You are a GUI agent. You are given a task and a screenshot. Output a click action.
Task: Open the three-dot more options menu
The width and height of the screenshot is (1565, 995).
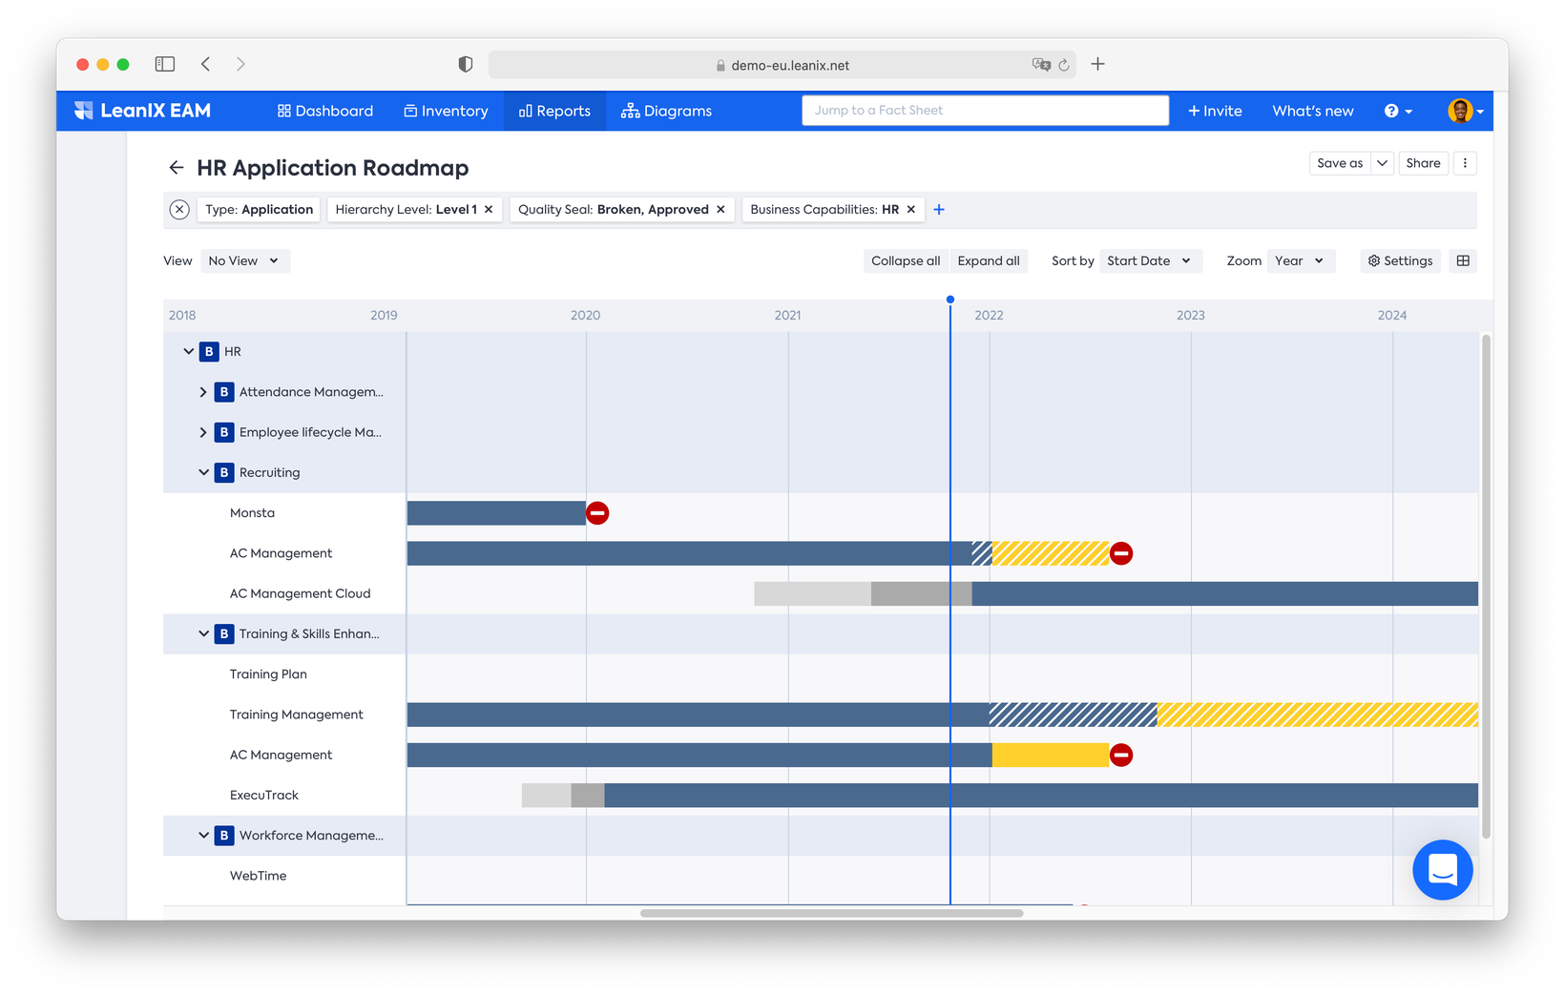[1465, 163]
